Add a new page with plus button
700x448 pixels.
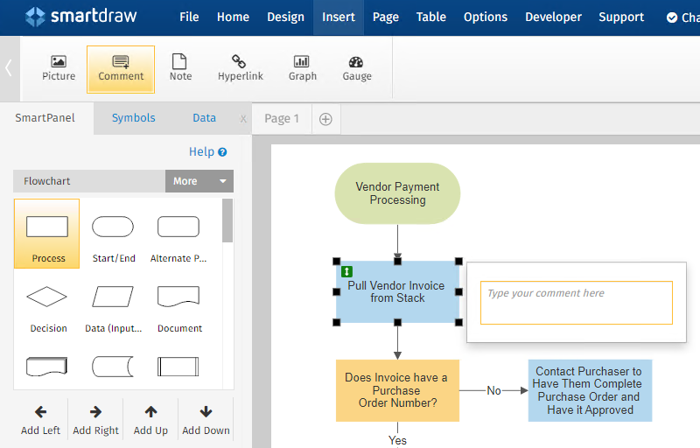pos(325,119)
